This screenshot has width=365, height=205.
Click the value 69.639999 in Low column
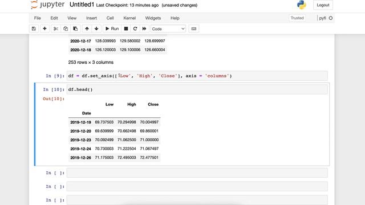click(104, 131)
